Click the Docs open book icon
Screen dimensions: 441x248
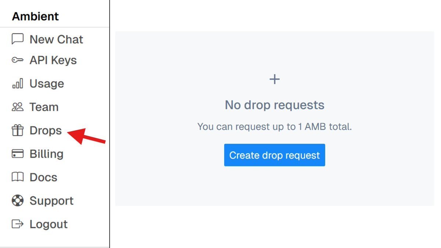coord(18,177)
